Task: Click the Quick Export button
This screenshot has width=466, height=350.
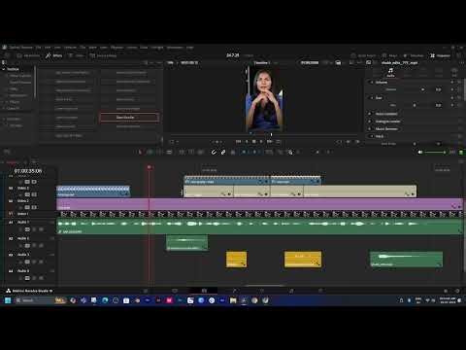Action: click(x=363, y=55)
